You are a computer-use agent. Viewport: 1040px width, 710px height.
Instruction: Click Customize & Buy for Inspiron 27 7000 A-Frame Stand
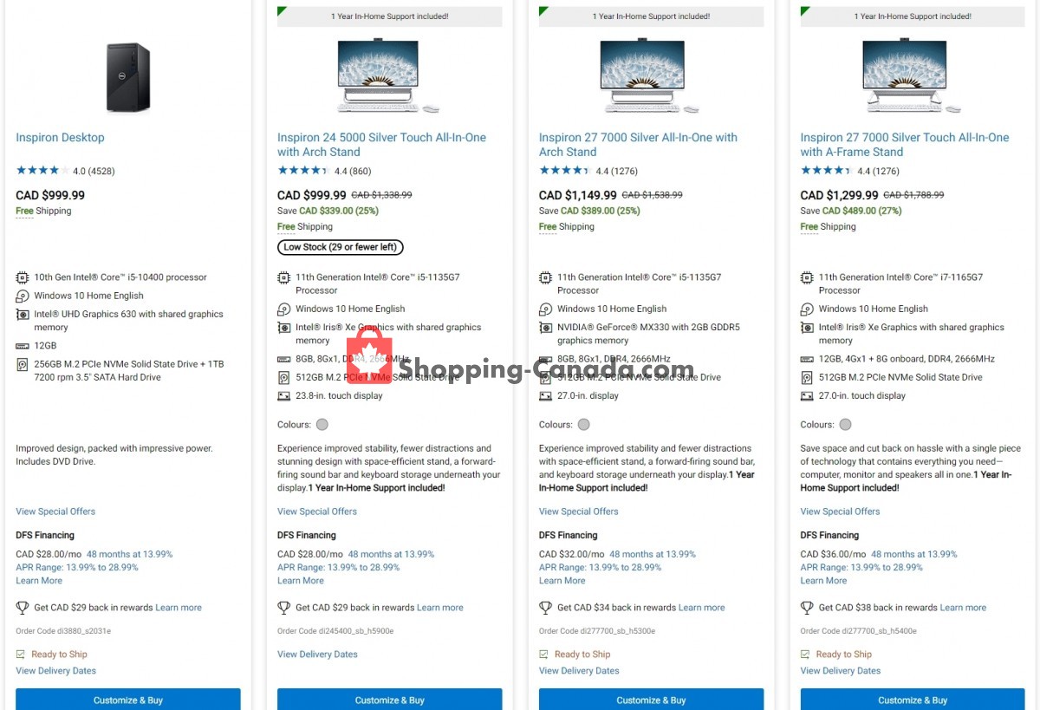coord(913,700)
